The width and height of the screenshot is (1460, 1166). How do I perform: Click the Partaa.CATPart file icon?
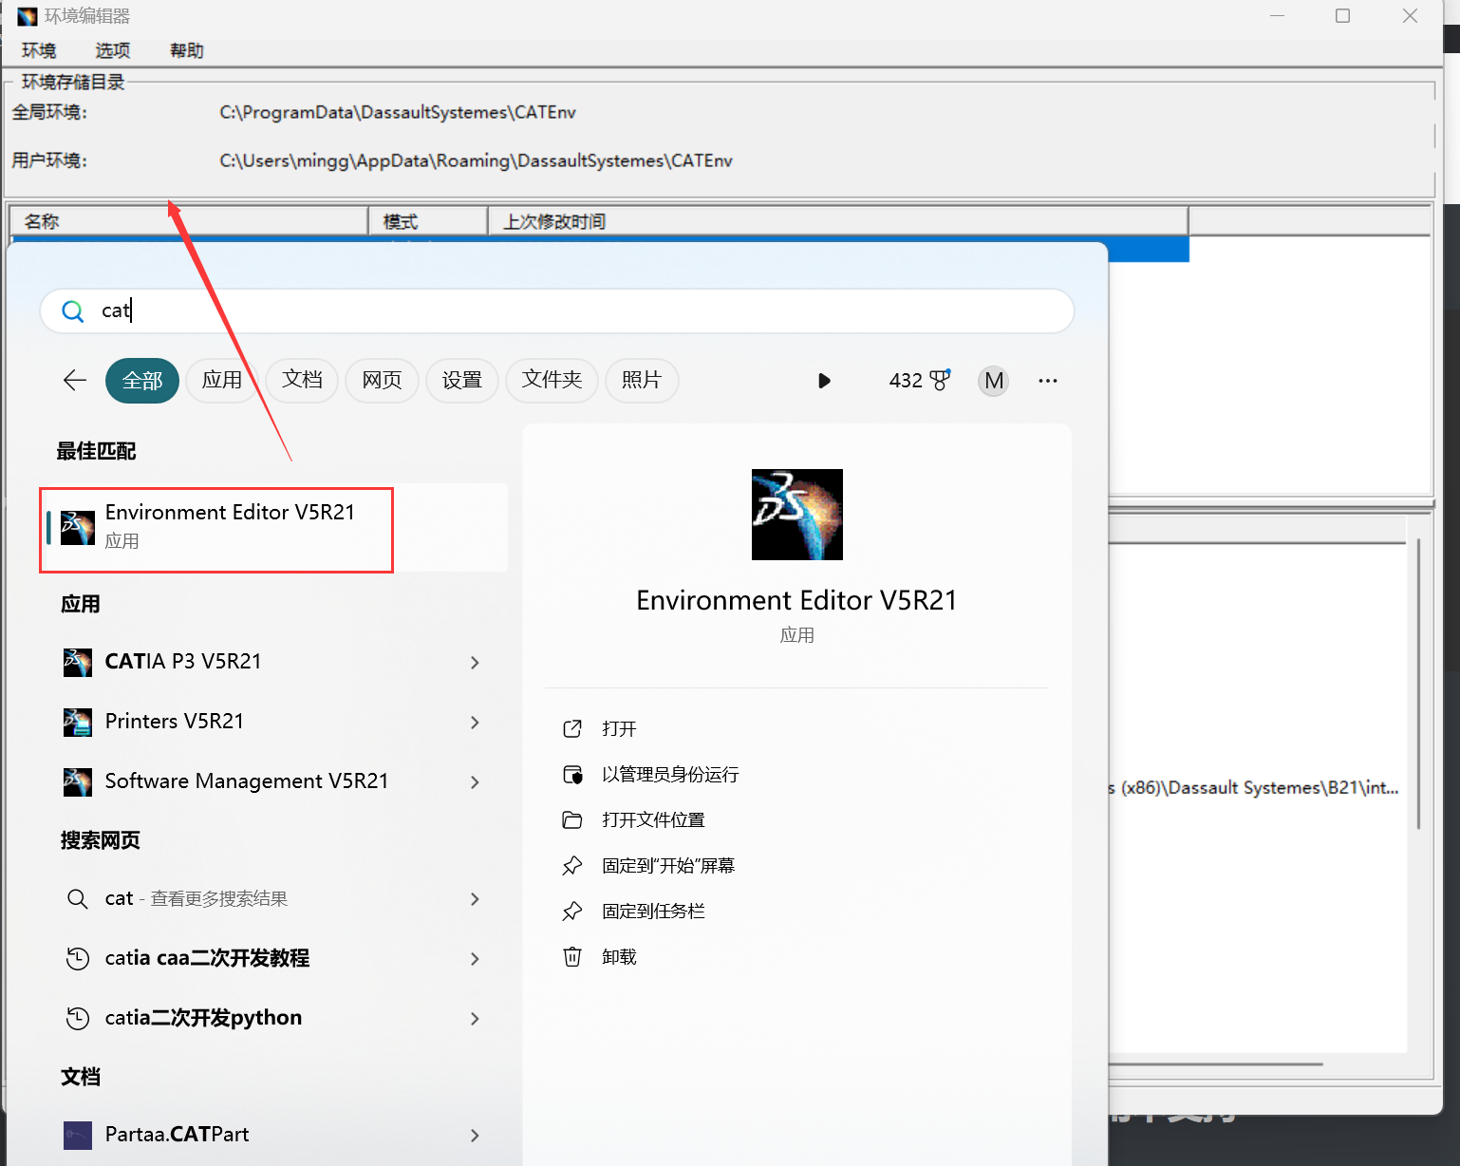pos(78,1135)
